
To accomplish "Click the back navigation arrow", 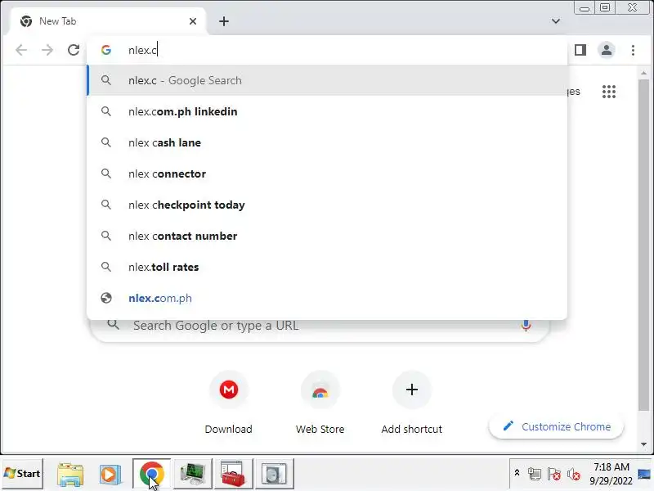I will click(21, 50).
